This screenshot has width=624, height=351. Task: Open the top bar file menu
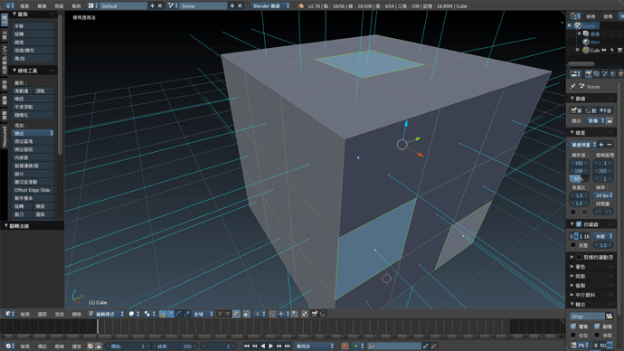(x=24, y=6)
